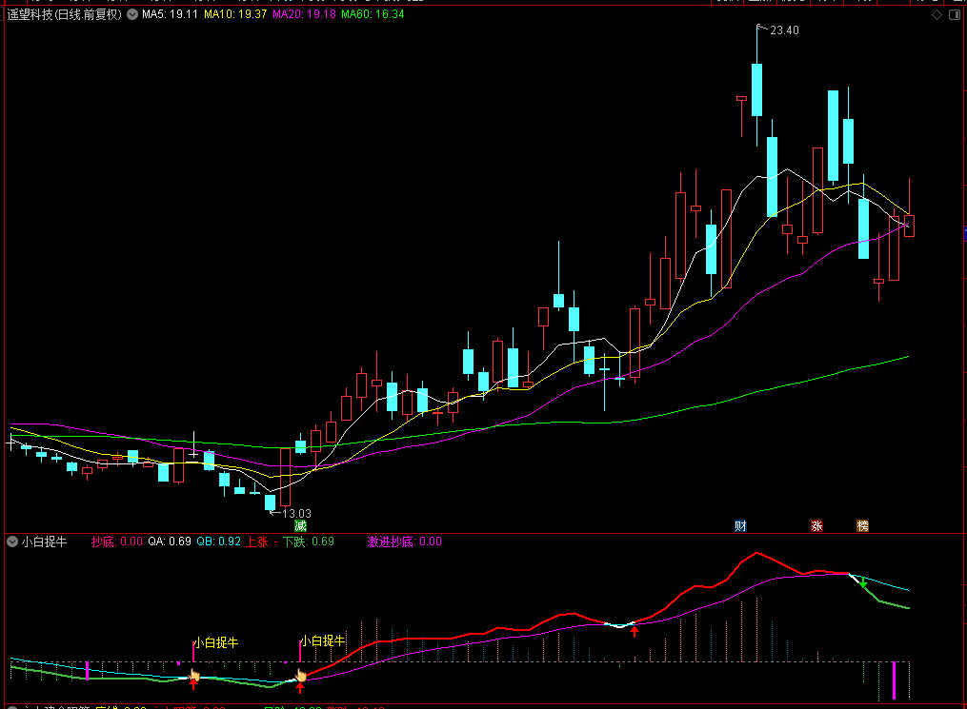Viewport: 967px width, 709px height.
Task: Click the MA10: 19.37 legend value
Action: click(x=235, y=14)
